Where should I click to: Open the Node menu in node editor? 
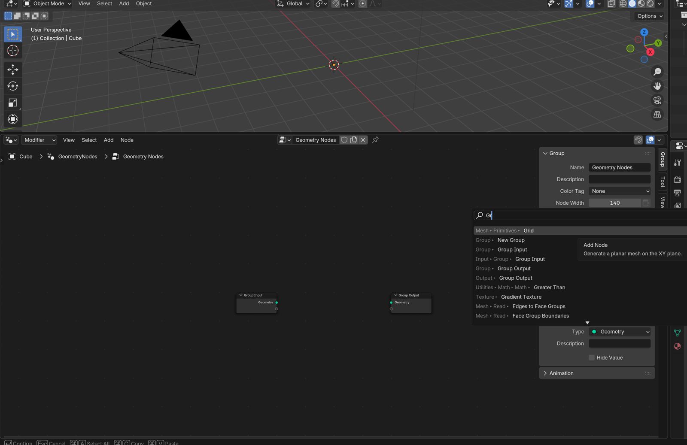127,140
